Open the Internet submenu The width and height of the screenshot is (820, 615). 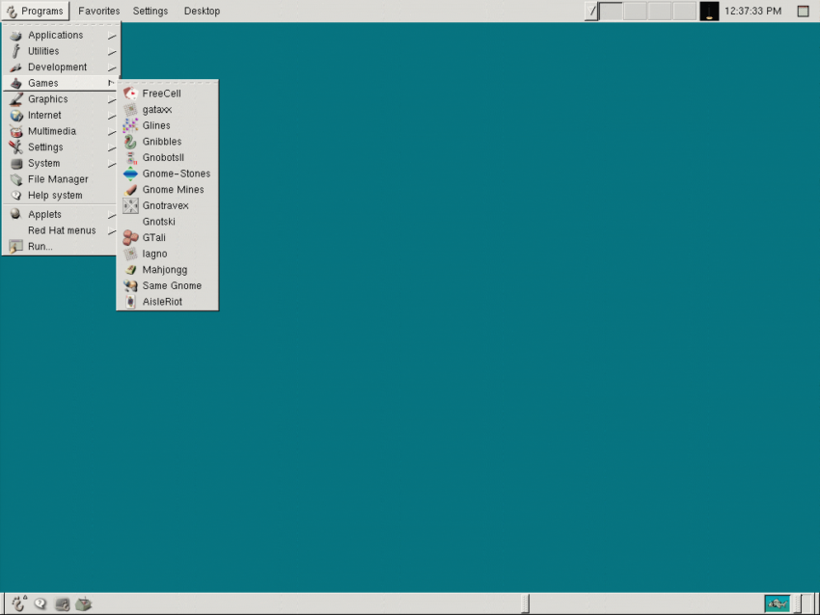[61, 116]
